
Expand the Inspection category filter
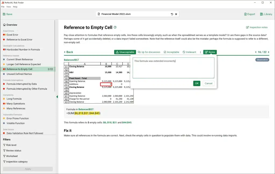(15, 162)
